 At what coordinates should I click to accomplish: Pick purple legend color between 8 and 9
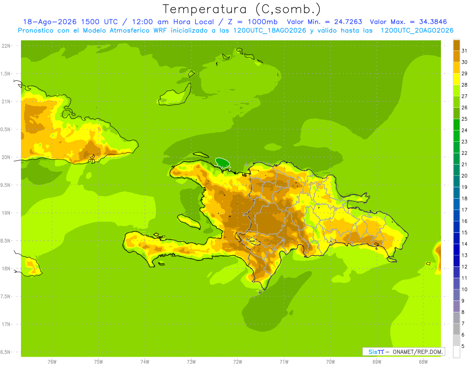(x=456, y=306)
